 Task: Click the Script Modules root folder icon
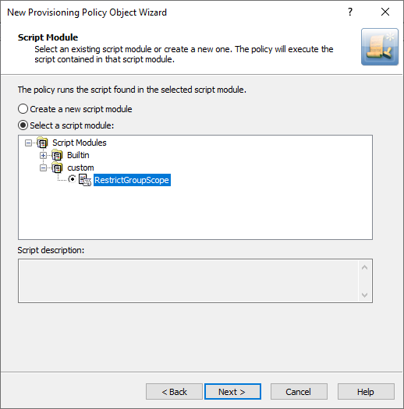pyautogui.click(x=42, y=143)
